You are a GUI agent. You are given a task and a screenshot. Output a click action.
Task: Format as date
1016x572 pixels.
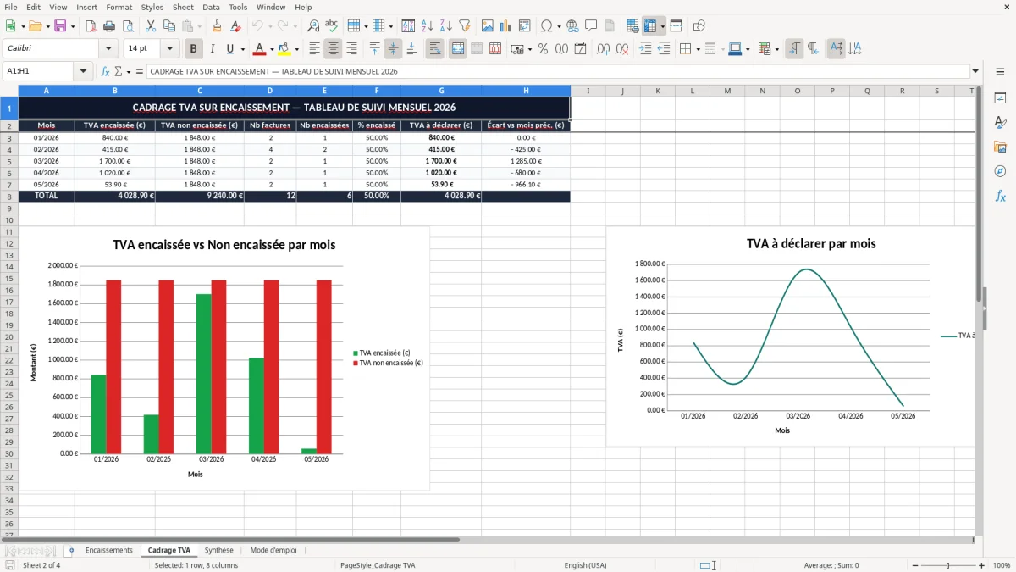point(580,49)
